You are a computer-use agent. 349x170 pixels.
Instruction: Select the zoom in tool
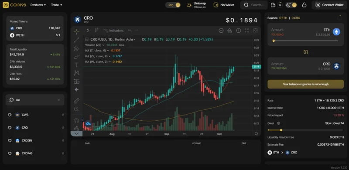(x=77, y=109)
